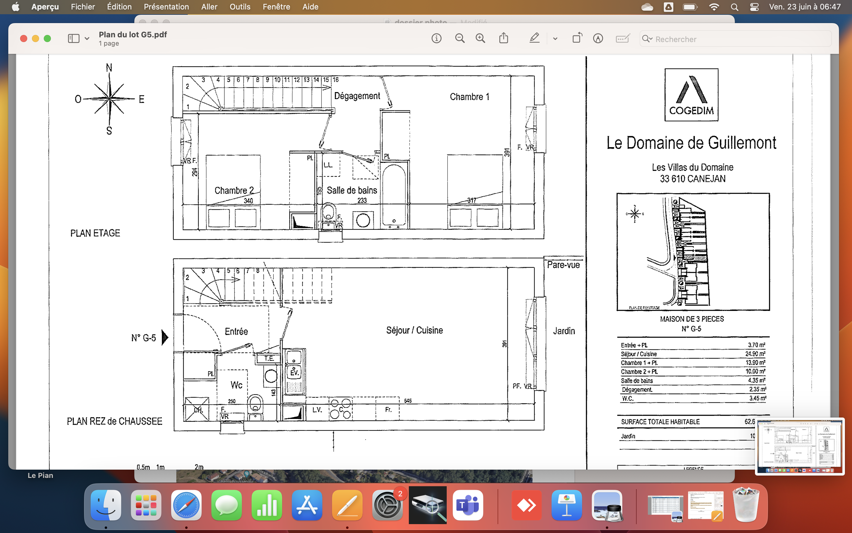Open Launchpad from the Dock
This screenshot has height=533, width=852.
click(146, 505)
